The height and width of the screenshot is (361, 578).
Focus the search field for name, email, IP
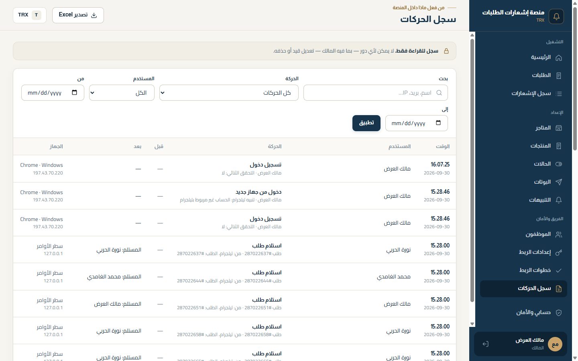click(376, 93)
